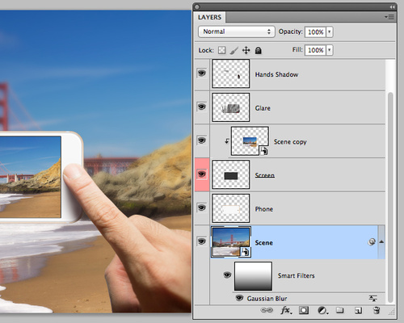The width and height of the screenshot is (404, 323).
Task: Open Gaussian Blur blending options icon
Action: 372,298
